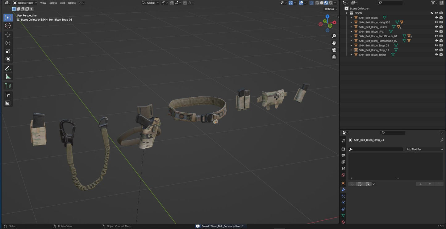This screenshot has height=229, width=446.
Task: Expand the SKM_Belt_Bison_Strap_03 tree item
Action: tap(351, 50)
